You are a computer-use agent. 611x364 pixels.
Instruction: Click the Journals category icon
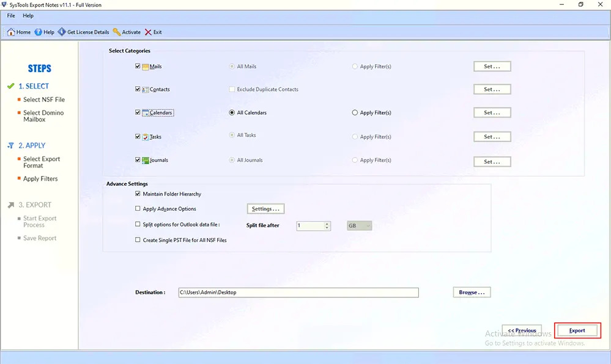pyautogui.click(x=146, y=160)
